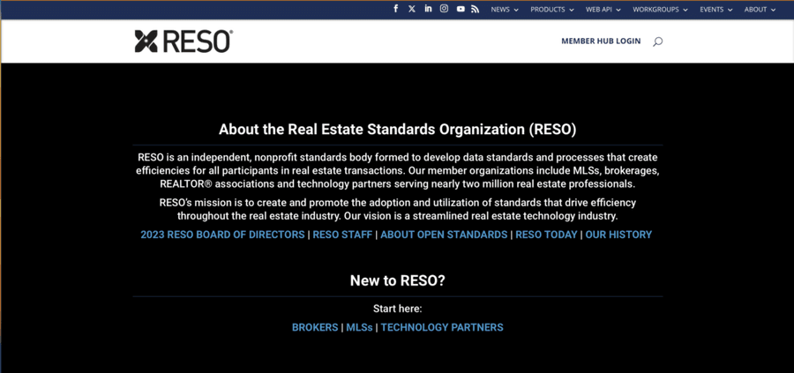Click the X (Twitter) social icon
The image size is (794, 373).
click(x=412, y=9)
